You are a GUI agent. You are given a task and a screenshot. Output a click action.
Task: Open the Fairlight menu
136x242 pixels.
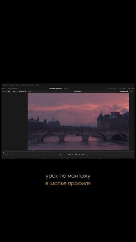[23, 85]
